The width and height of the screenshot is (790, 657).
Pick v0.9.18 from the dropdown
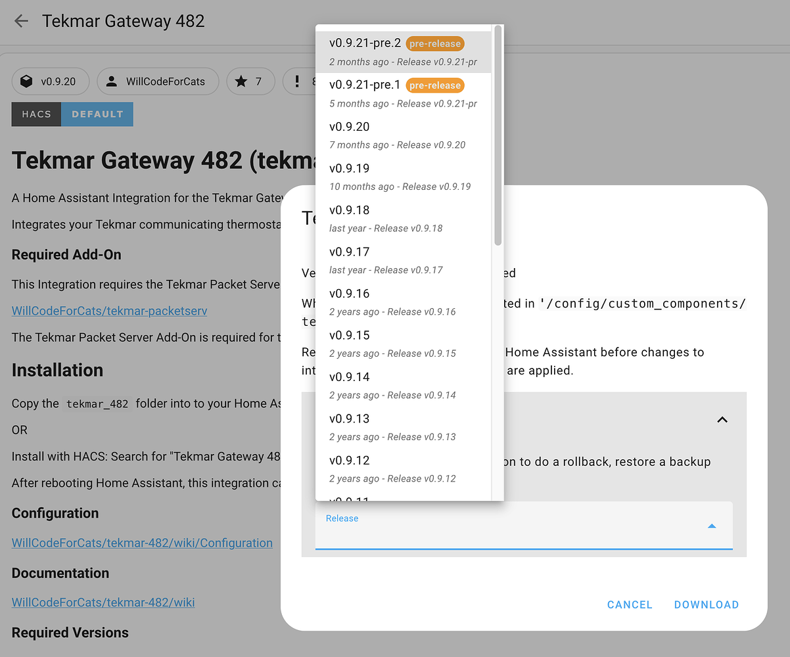403,219
